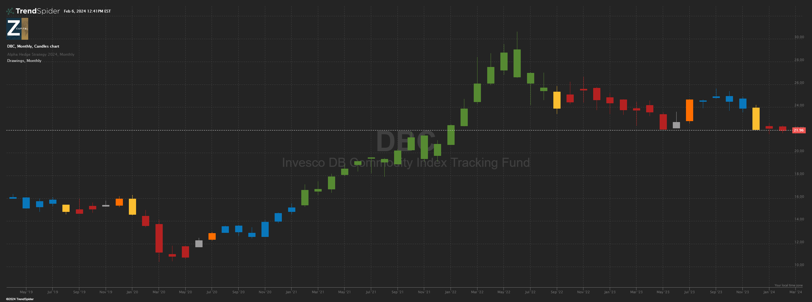
Task: Click the Jan '20 date axis label
Action: (x=132, y=292)
